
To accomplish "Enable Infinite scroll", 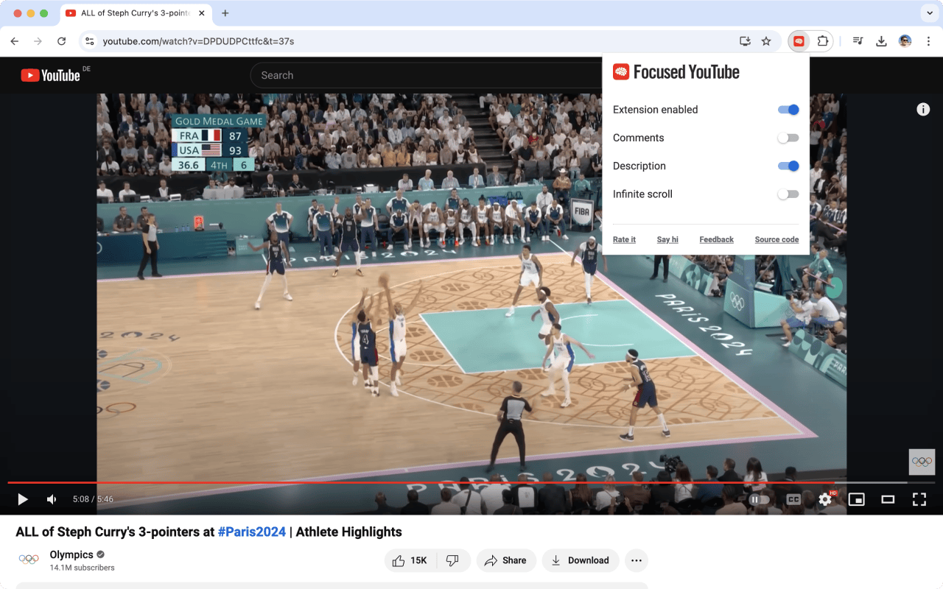I will (788, 194).
